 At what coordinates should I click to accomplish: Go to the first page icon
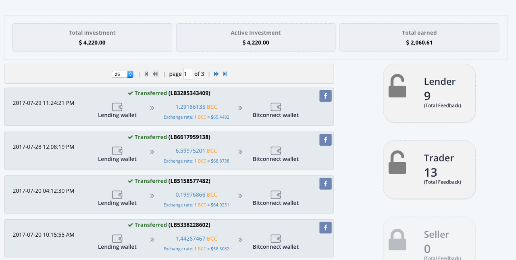(146, 74)
